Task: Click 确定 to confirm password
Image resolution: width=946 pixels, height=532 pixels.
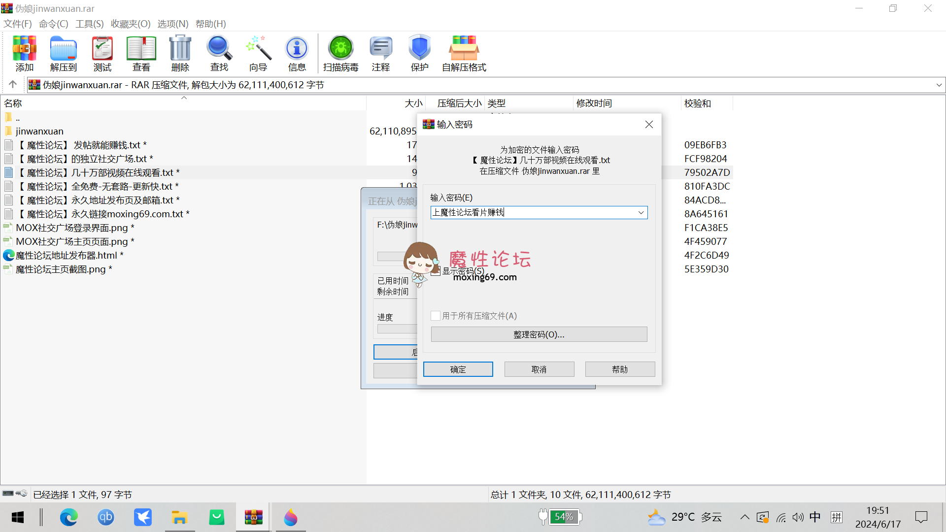Action: pos(458,369)
